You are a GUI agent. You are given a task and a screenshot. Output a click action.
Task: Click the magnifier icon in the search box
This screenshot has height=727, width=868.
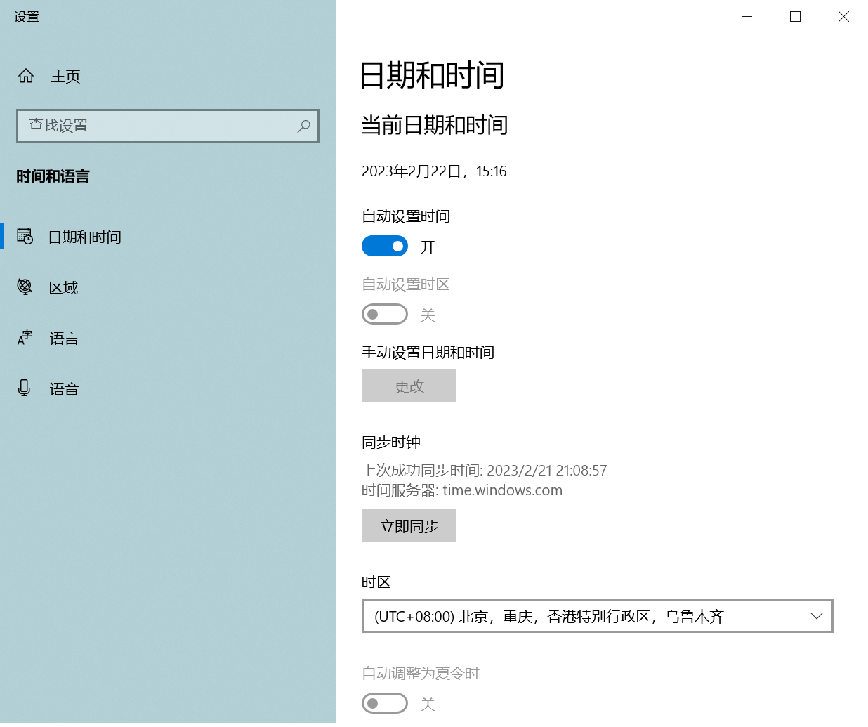[x=303, y=126]
